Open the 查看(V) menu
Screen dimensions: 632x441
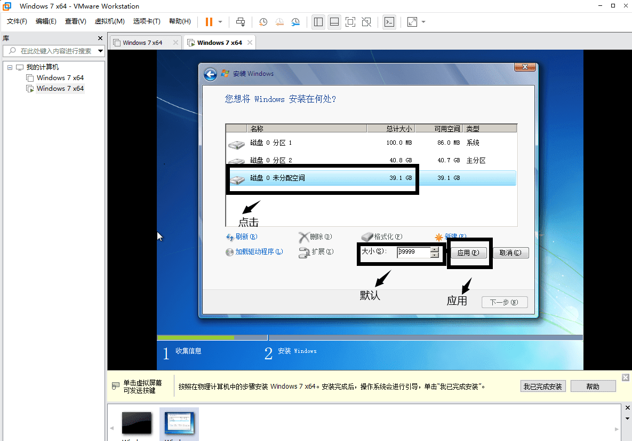pos(75,21)
